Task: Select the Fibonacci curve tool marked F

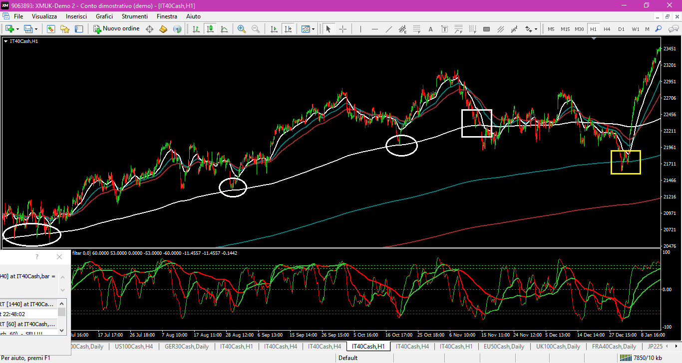Action: (458, 29)
